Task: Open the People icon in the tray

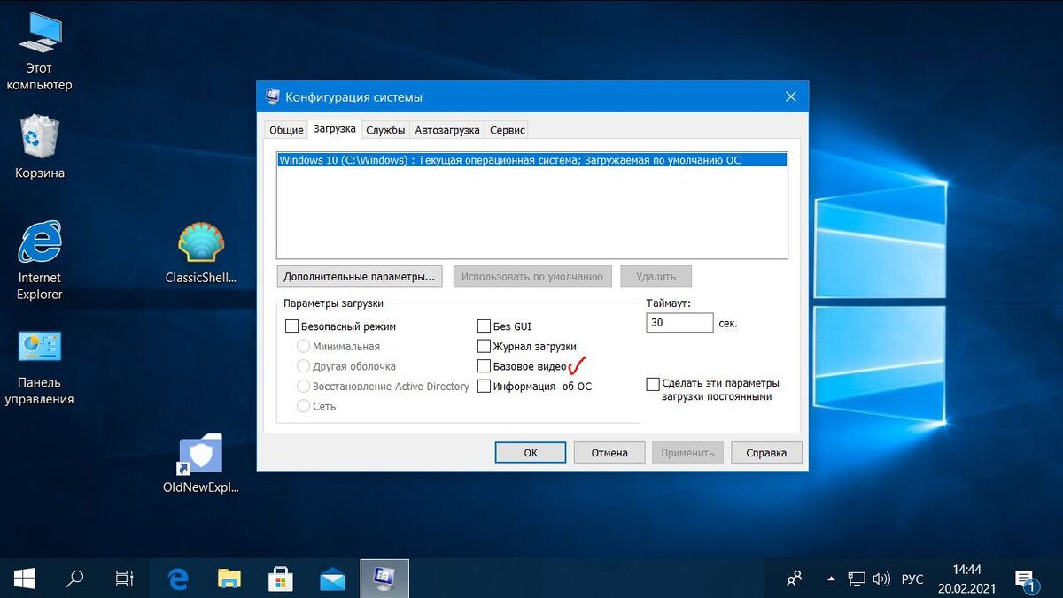Action: pos(795,579)
